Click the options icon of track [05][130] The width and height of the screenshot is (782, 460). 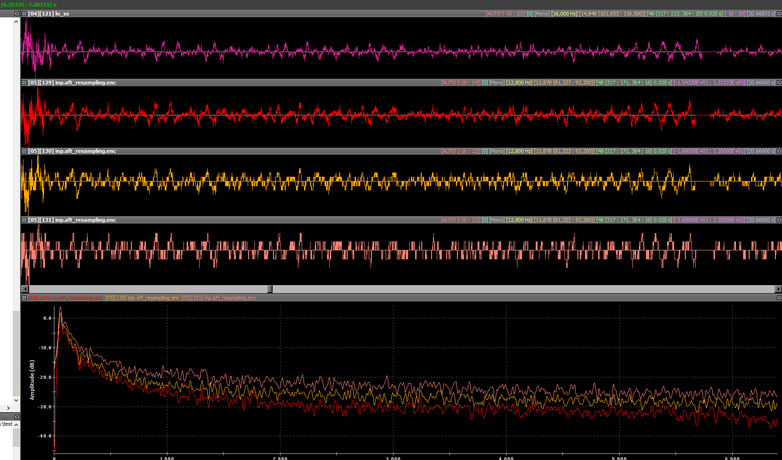24,151
